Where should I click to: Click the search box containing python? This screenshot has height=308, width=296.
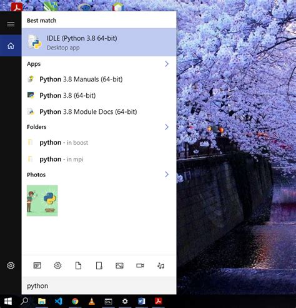coord(99,286)
